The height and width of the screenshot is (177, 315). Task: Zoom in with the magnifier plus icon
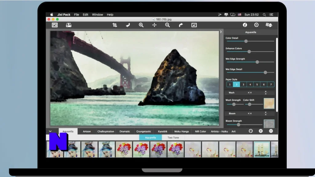(x=141, y=25)
